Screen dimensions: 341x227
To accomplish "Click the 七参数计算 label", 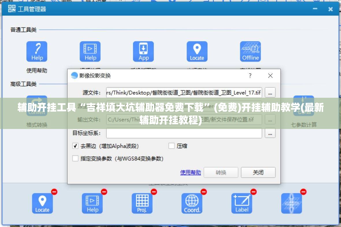I will (x=303, y=125).
